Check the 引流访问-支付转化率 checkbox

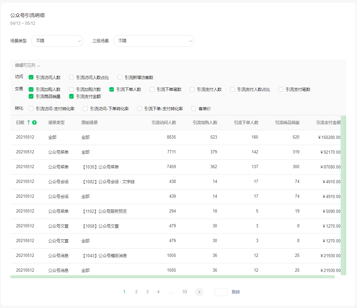click(31, 109)
